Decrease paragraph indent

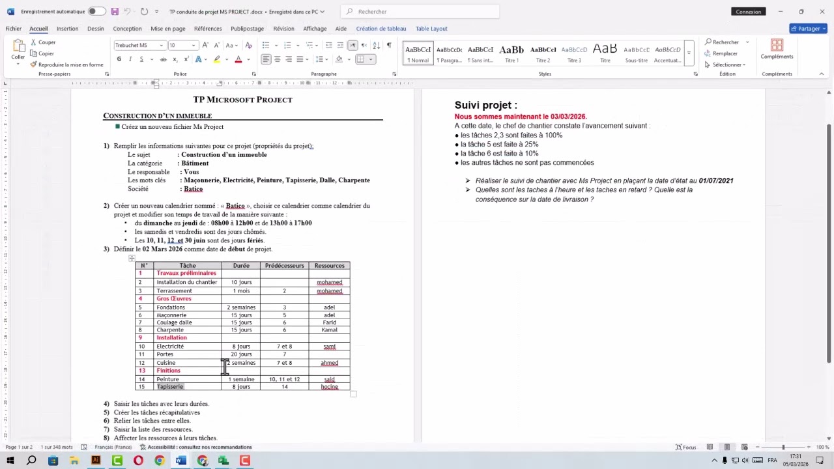coord(329,46)
